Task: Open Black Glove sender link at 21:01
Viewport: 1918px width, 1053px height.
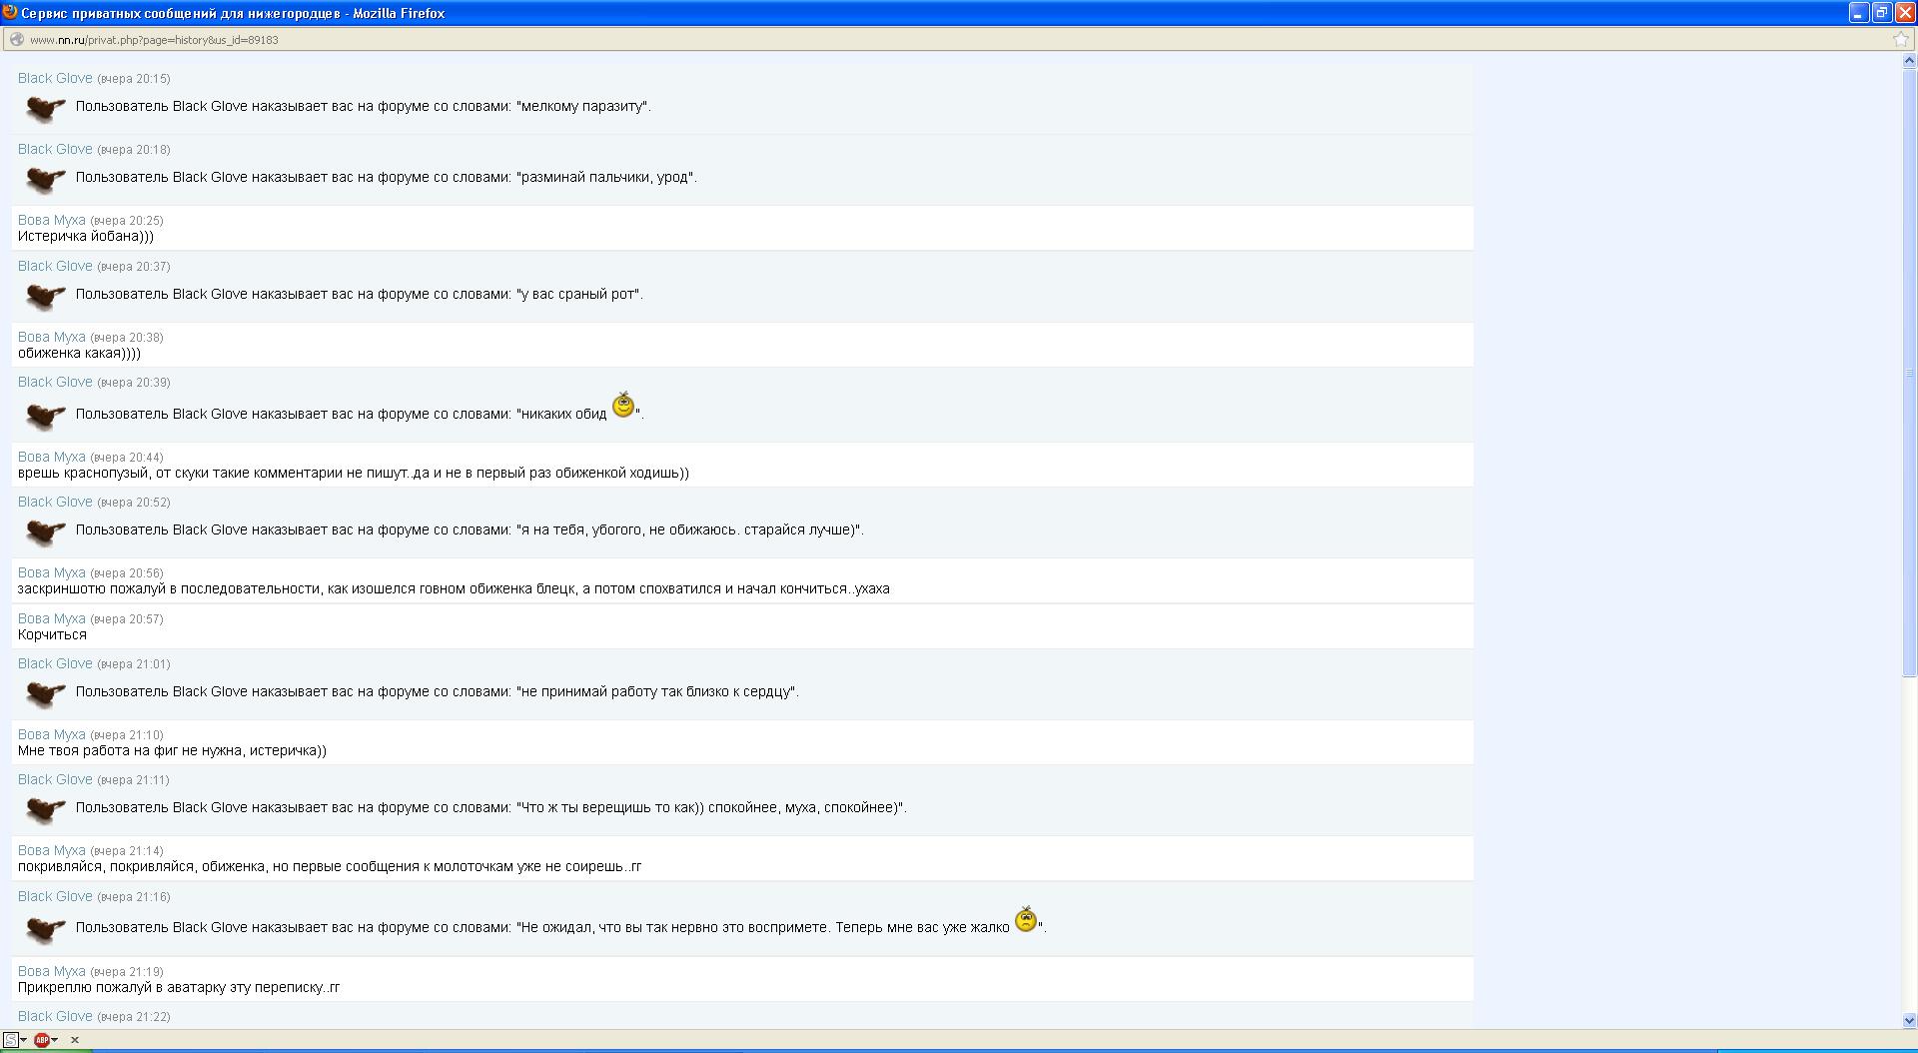Action: click(55, 663)
